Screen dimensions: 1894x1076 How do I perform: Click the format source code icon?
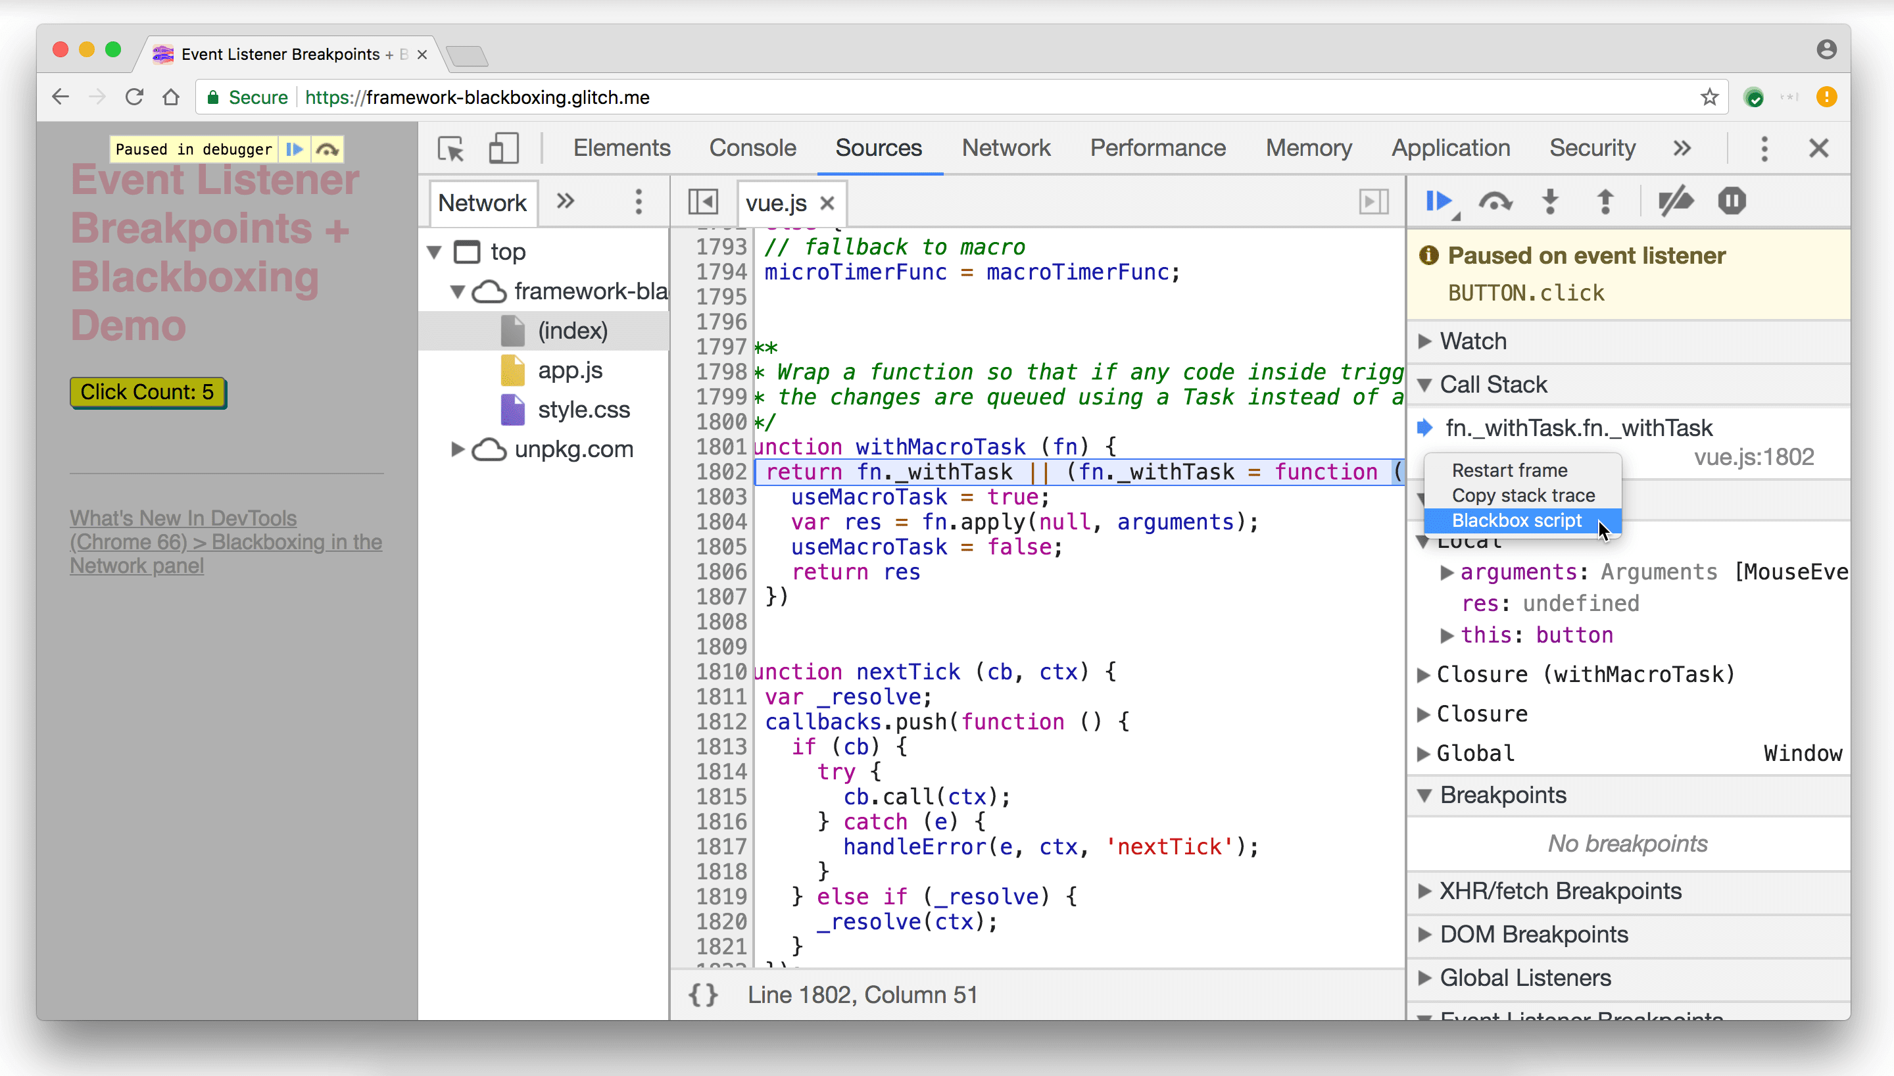[704, 994]
